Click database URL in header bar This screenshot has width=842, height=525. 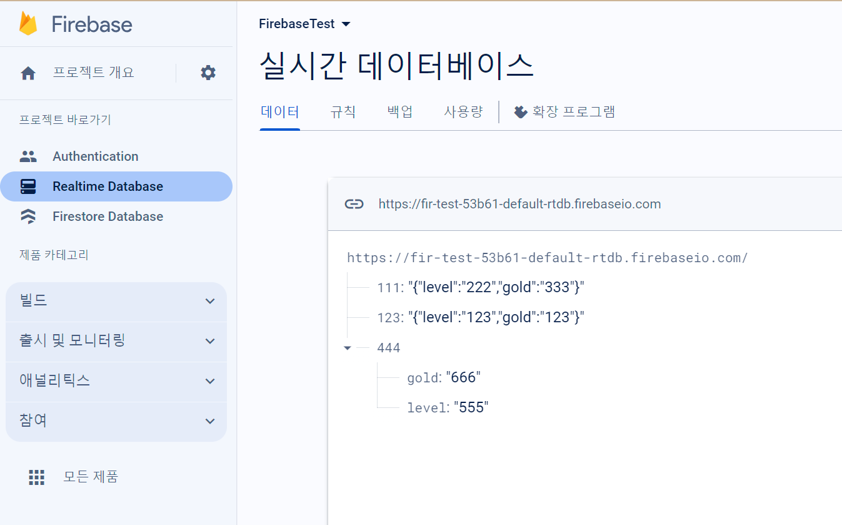pos(519,204)
